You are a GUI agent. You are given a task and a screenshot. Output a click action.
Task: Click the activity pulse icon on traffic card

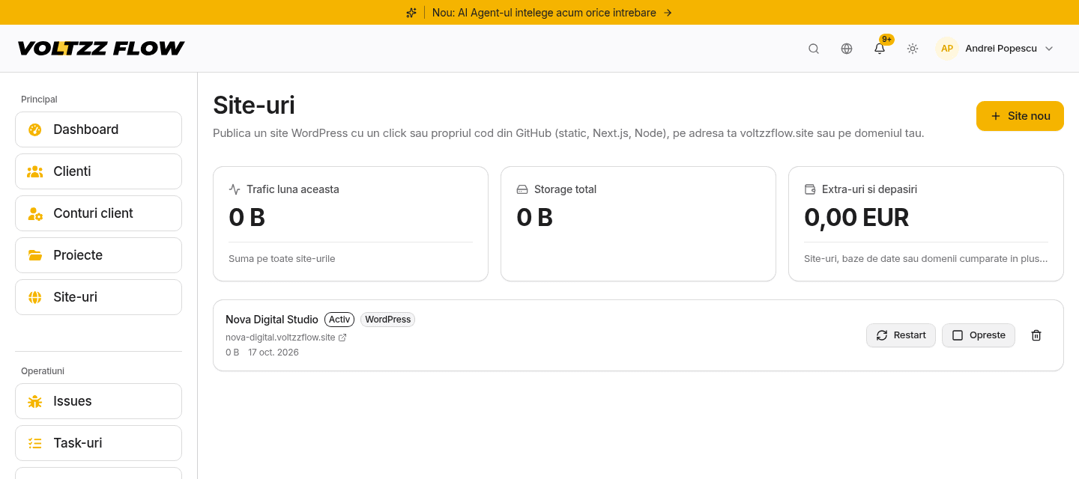pyautogui.click(x=235, y=189)
